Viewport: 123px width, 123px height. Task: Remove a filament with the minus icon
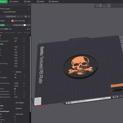pos(22,16)
